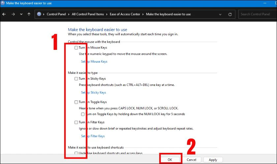
Task: Expand the address bar history dropdown
Action: coord(220,14)
